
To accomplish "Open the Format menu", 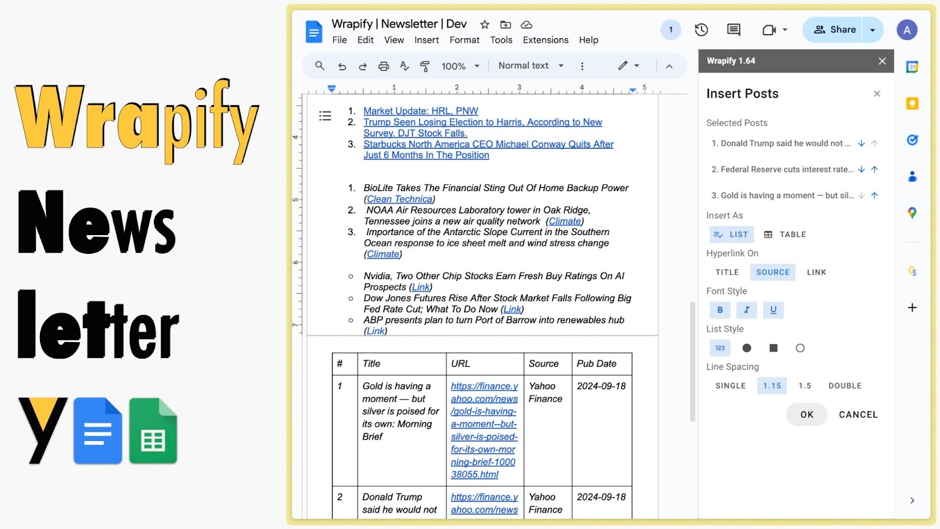I will tap(465, 40).
